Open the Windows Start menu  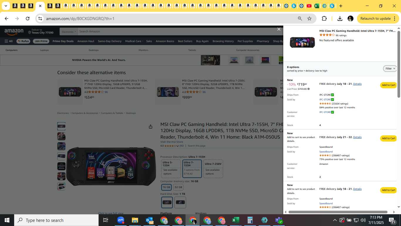click(7, 220)
